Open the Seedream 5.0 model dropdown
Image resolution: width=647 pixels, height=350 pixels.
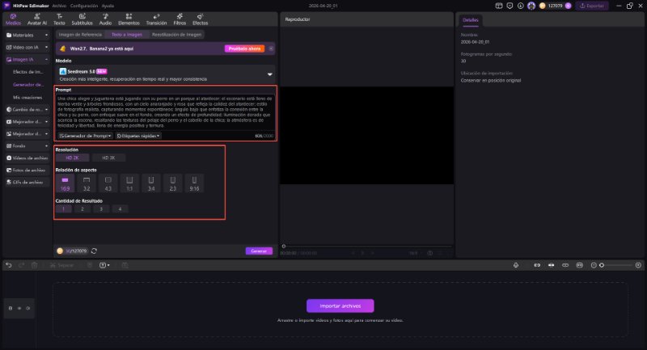(x=166, y=74)
